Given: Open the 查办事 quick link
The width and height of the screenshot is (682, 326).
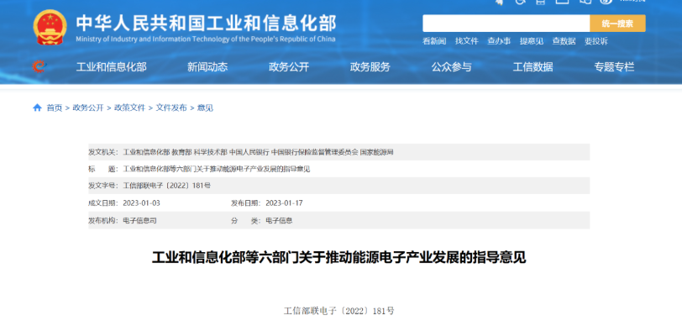Looking at the screenshot, I should pos(499,41).
